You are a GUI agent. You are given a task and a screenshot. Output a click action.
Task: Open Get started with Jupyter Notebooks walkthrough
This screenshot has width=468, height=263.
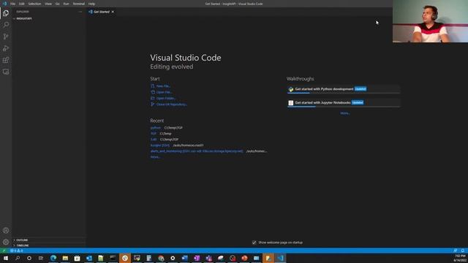[343, 102]
